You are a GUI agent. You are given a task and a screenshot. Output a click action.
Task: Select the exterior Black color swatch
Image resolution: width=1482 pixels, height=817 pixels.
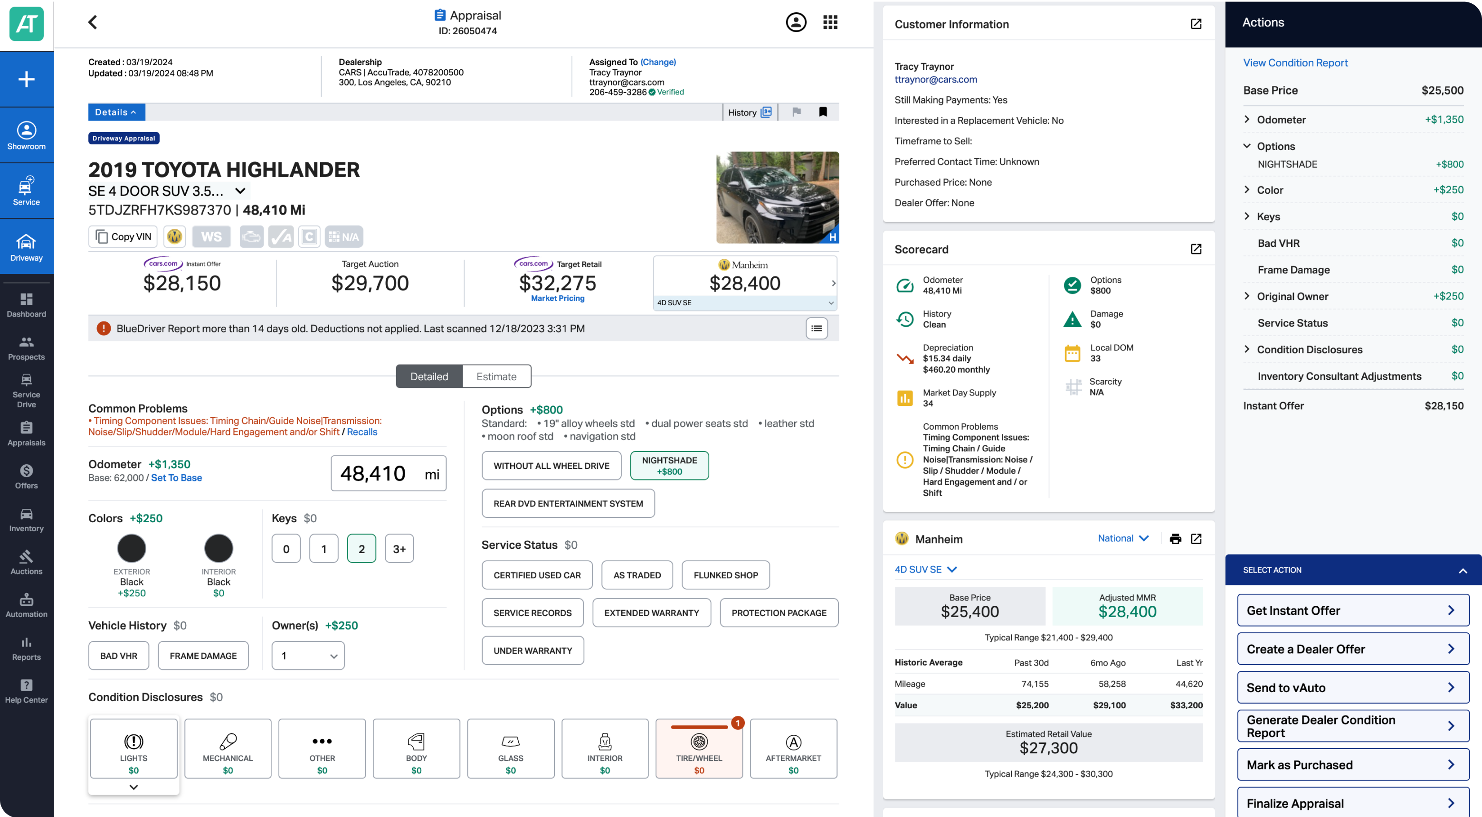tap(132, 548)
